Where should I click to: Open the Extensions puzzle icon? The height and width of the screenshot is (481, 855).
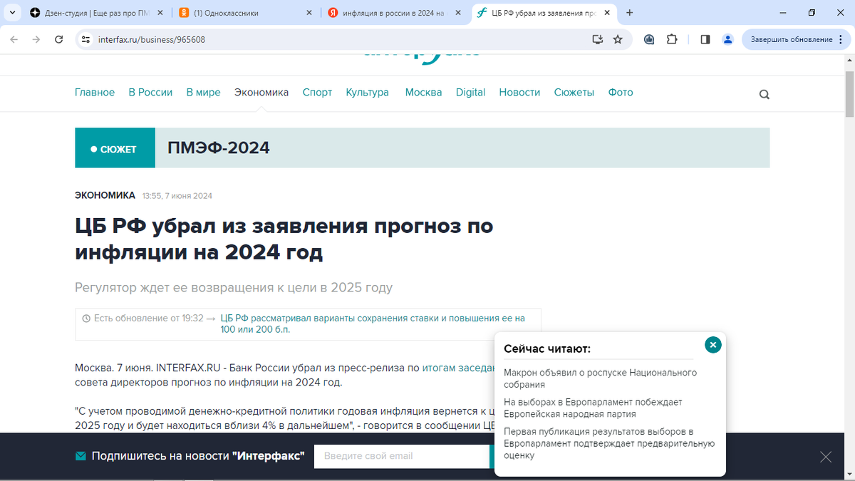(672, 39)
